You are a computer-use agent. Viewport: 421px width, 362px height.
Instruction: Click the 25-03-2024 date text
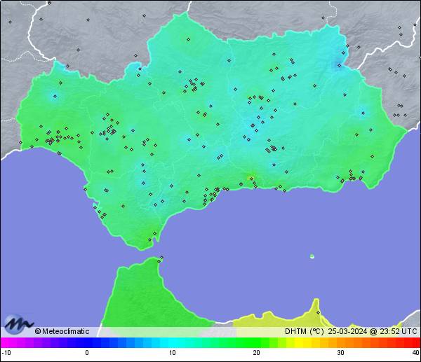[347, 331]
